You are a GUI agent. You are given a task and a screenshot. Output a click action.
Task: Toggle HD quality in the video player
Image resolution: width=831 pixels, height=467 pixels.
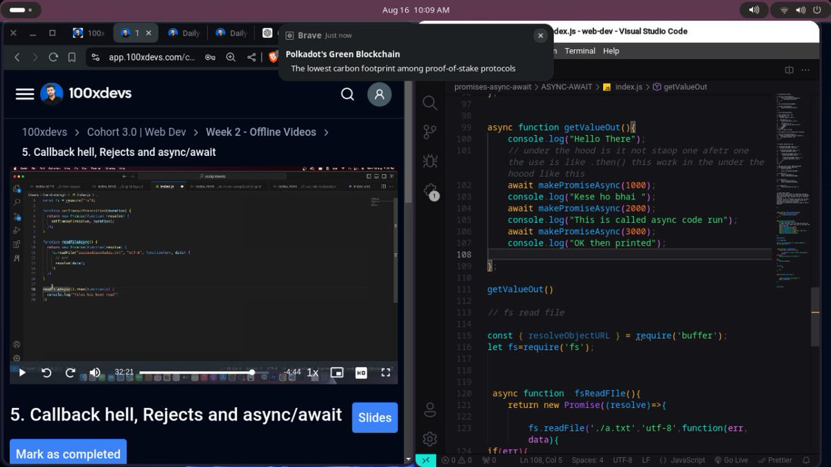tap(360, 373)
